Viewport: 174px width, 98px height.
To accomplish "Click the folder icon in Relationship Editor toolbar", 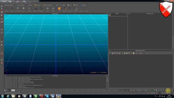I will click(x=133, y=53).
